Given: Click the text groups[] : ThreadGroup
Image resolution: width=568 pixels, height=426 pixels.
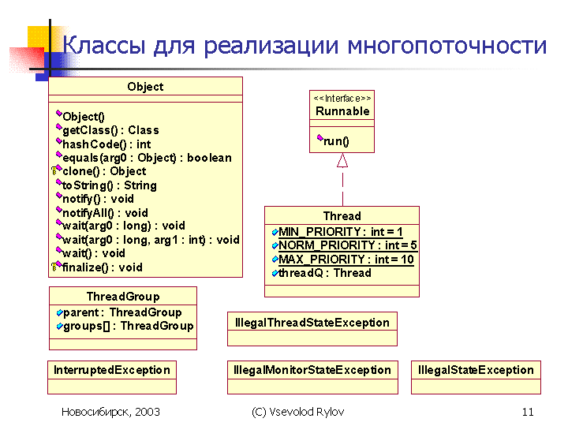Looking at the screenshot, I should [129, 326].
